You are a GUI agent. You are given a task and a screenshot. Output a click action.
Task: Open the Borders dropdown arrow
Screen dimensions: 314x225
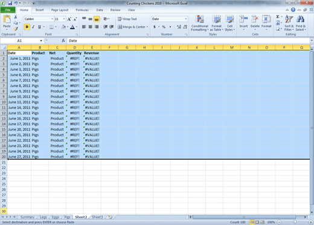56,27
